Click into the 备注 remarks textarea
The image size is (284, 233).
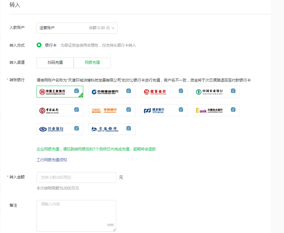click(x=76, y=216)
